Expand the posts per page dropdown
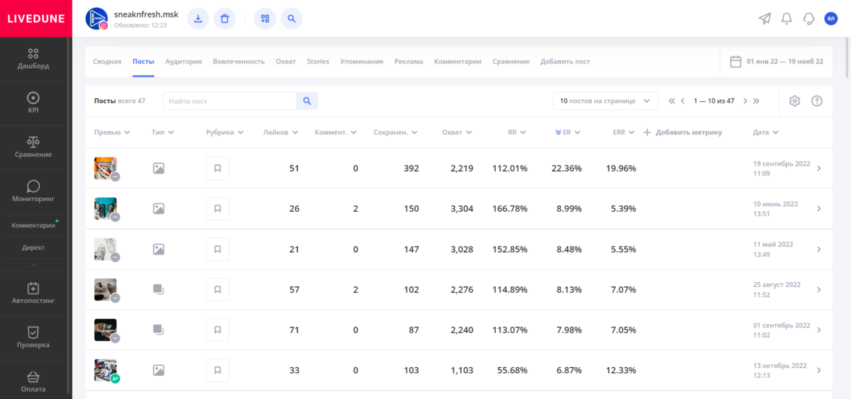Screen dimensions: 851x399 pyautogui.click(x=605, y=101)
